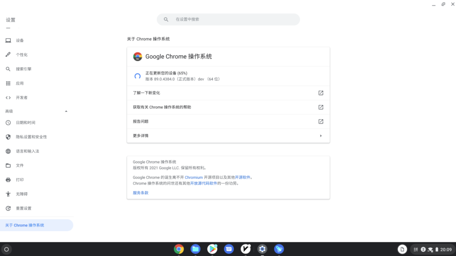
Task: Click the brush icon beside 个性化
Action: pyautogui.click(x=8, y=55)
